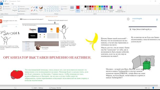Select the Line shape
This screenshot has width=160, height=90.
coord(45,7)
